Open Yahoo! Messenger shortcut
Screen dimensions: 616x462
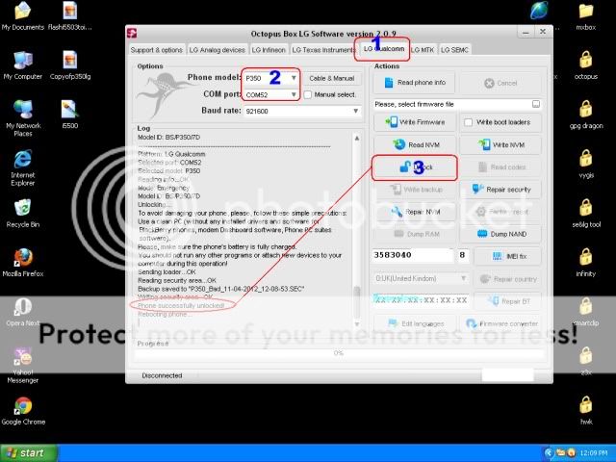[x=23, y=366]
